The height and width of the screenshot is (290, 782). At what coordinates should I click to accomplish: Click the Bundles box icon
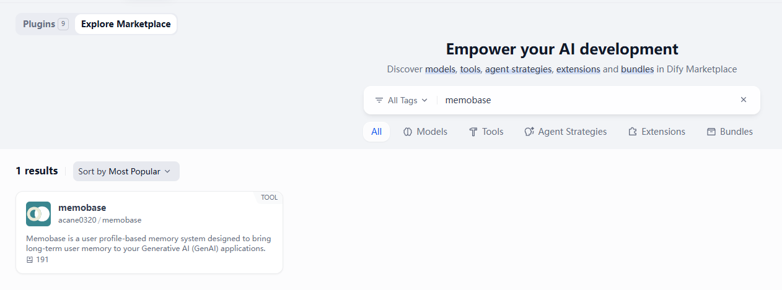click(711, 132)
